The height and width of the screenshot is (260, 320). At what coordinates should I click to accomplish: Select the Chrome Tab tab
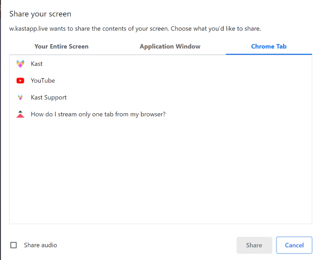pos(269,47)
